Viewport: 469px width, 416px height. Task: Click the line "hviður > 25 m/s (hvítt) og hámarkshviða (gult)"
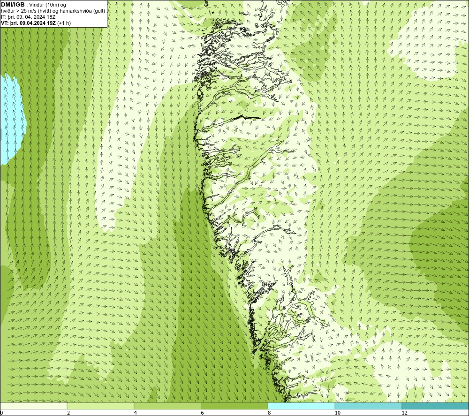tap(53, 11)
